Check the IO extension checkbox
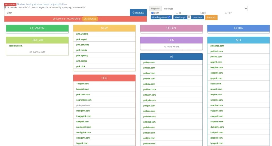The width and height of the screenshot is (272, 146). click(x=177, y=13)
